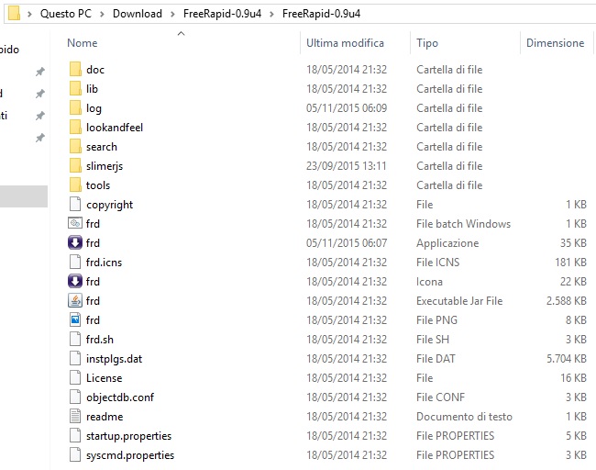The width and height of the screenshot is (596, 470).
Task: Navigate to Download in breadcrumb path
Action: 138,14
